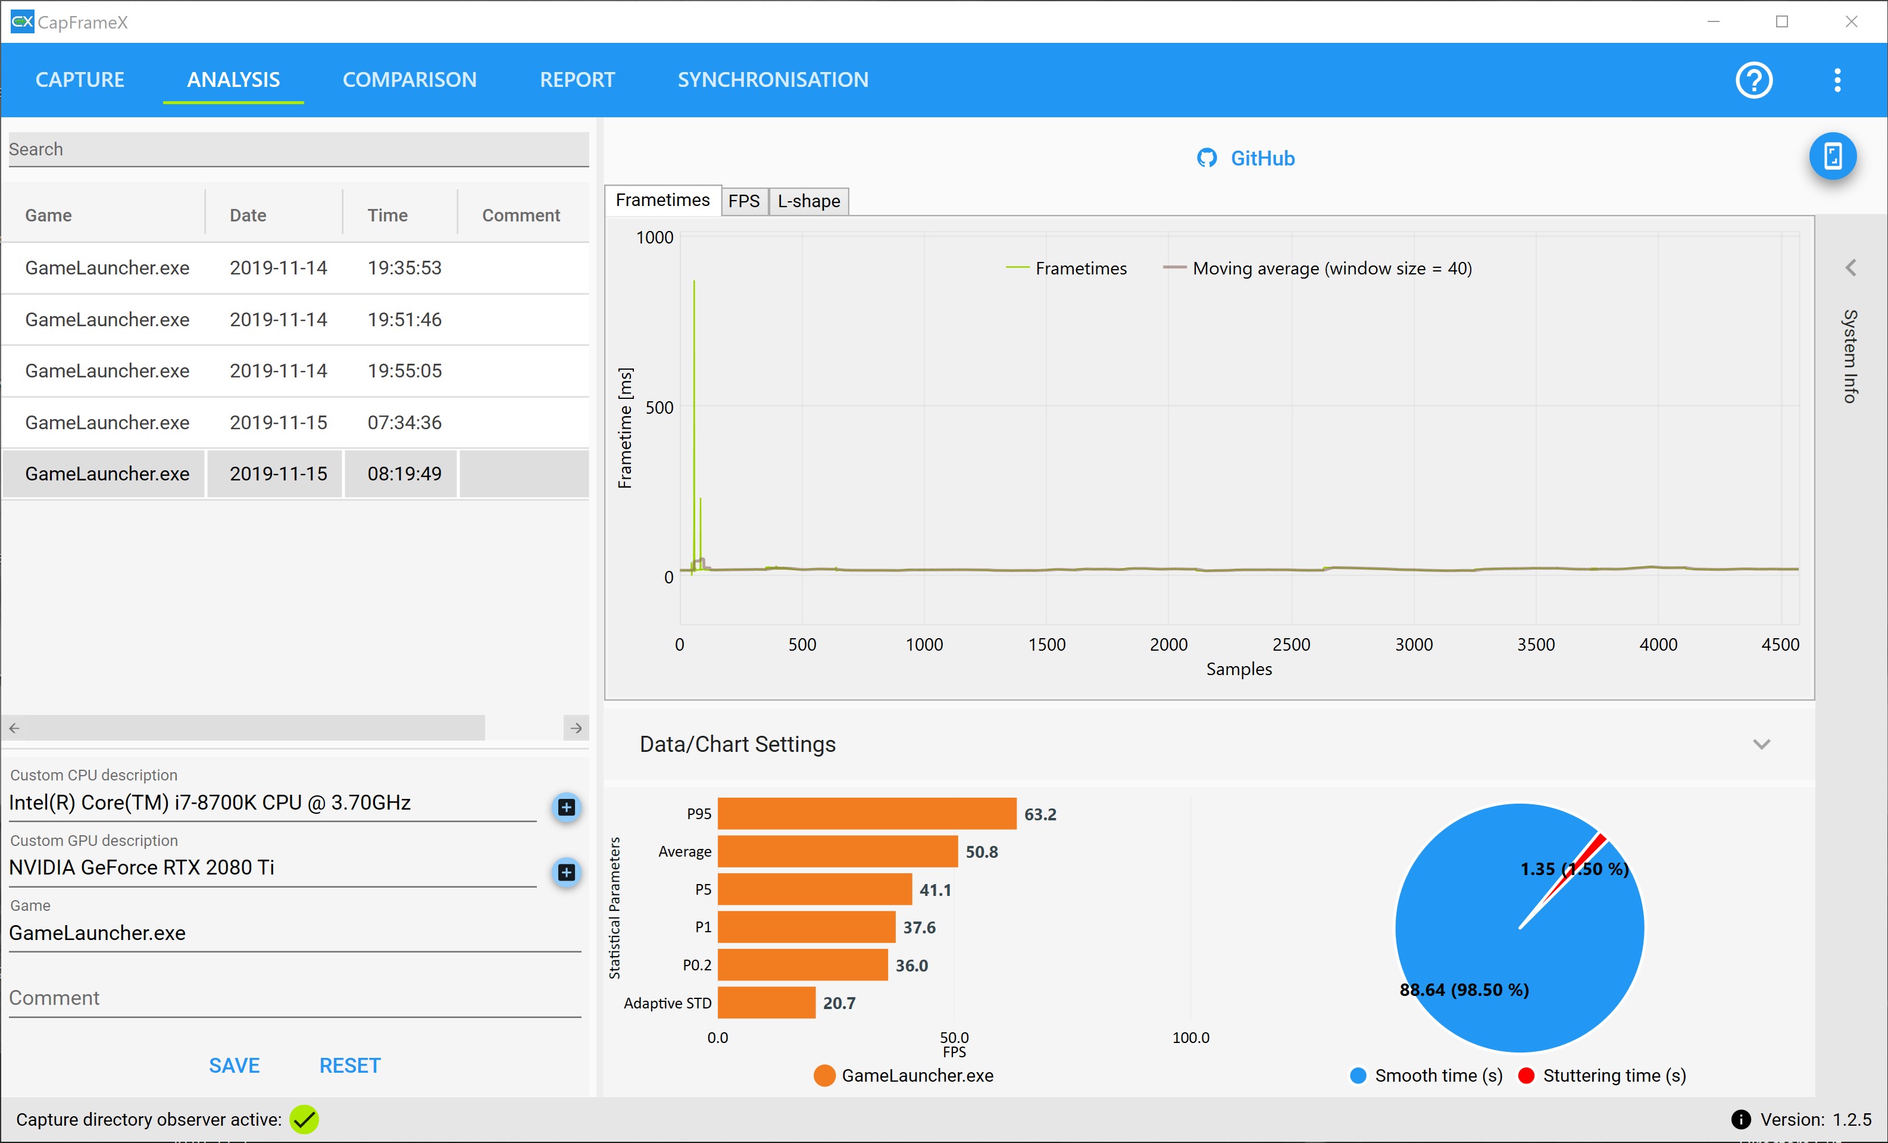
Task: Add custom GPU description with plus icon
Action: pyautogui.click(x=566, y=872)
